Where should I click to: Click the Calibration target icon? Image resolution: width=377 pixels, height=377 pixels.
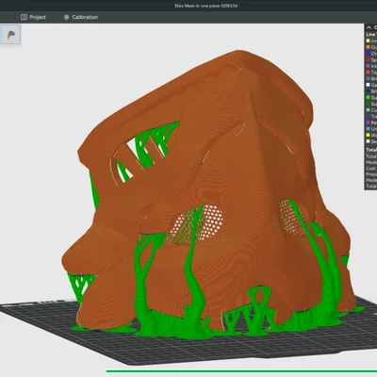click(66, 17)
